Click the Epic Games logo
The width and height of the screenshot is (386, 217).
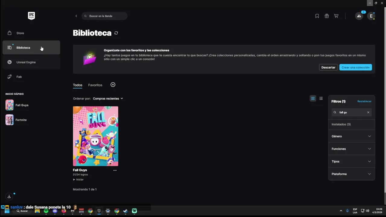click(31, 16)
